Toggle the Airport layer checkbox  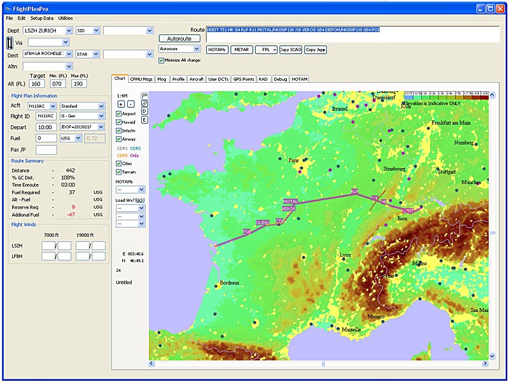119,114
